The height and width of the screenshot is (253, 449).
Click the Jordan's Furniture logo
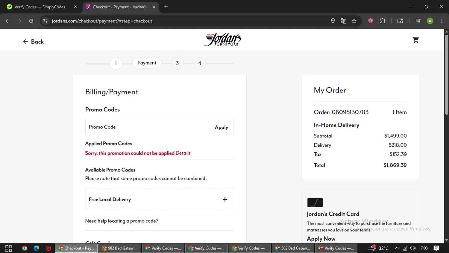tap(222, 40)
